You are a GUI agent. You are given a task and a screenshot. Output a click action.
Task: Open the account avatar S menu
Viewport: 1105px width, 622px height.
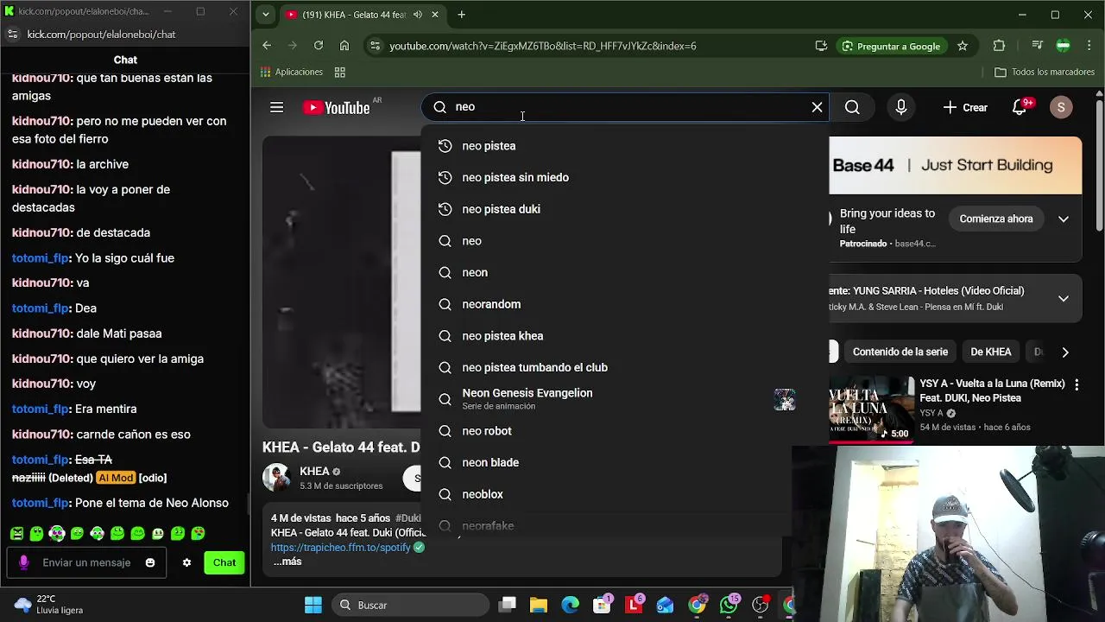coord(1061,107)
